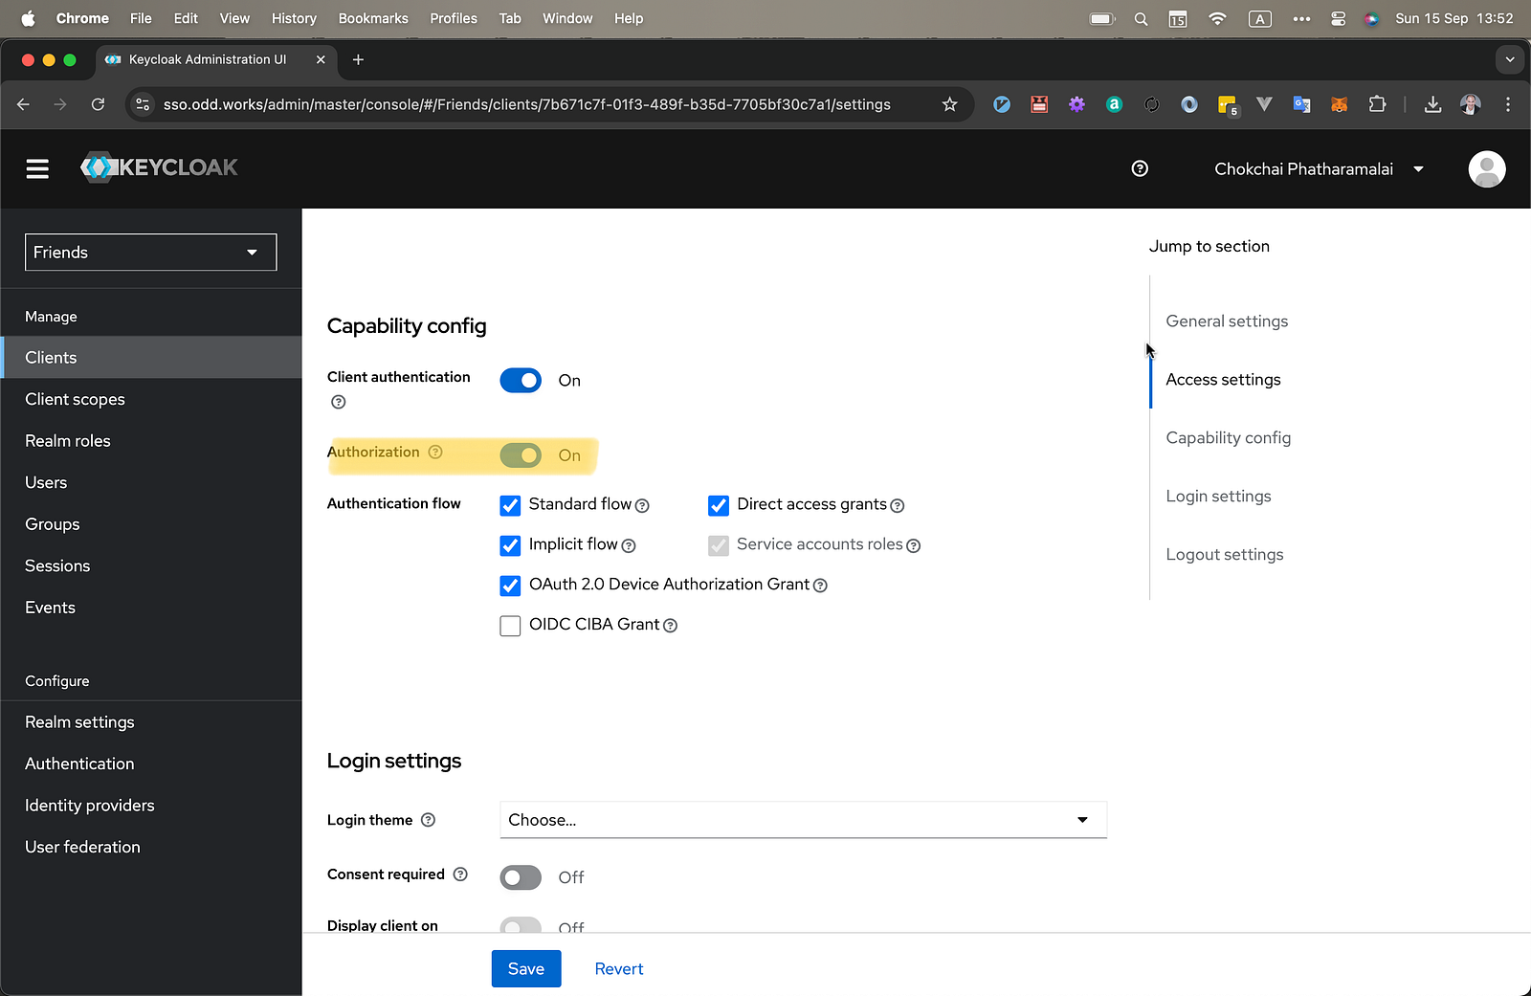
Task: Jump to Capability config section
Action: click(1229, 438)
